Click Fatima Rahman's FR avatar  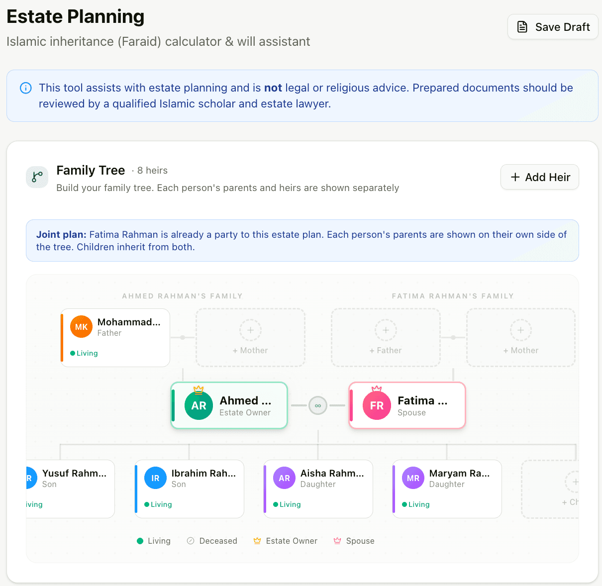point(377,405)
